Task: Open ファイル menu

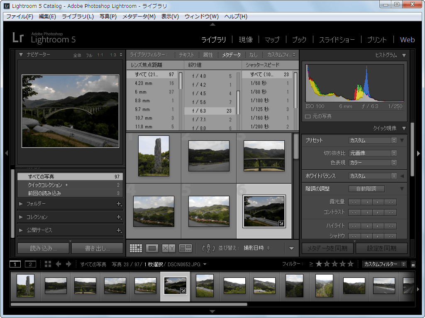Action: click(x=20, y=17)
